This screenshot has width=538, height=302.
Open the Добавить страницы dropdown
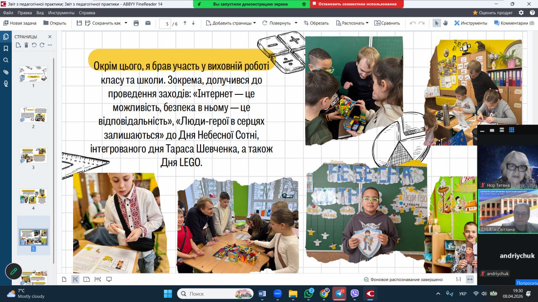click(x=231, y=23)
